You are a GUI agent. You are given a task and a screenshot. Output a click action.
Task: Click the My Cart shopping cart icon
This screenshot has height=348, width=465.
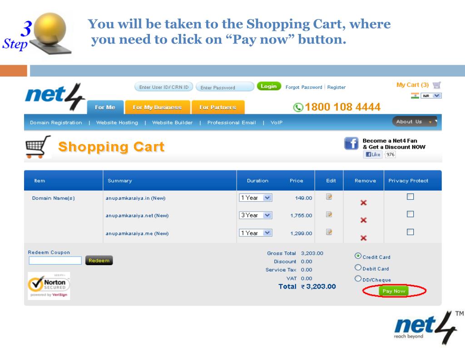pos(436,85)
